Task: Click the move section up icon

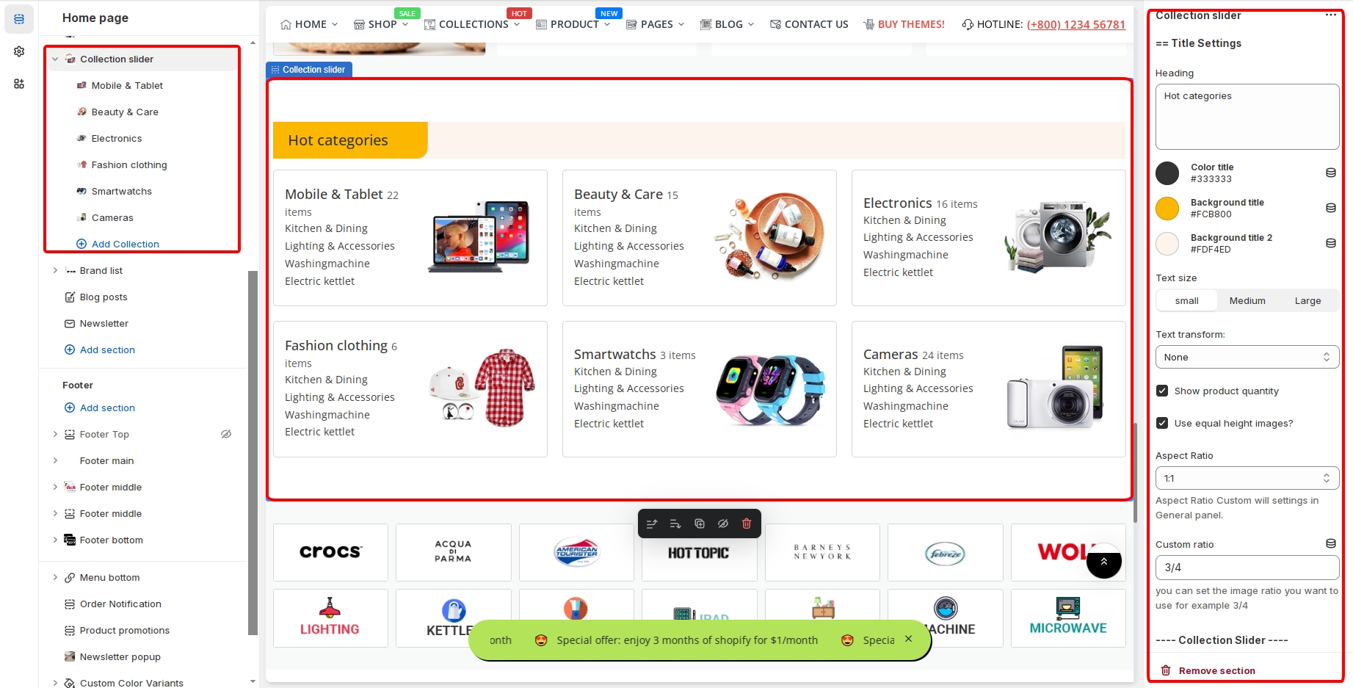Action: (651, 524)
